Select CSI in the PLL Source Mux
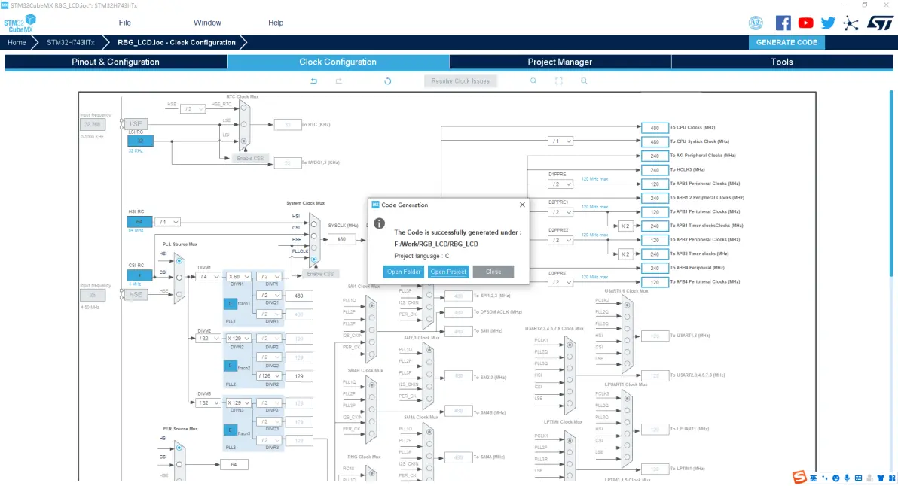The width and height of the screenshot is (898, 486). [179, 278]
